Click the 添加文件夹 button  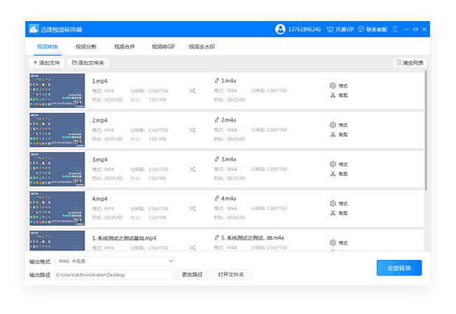point(88,63)
